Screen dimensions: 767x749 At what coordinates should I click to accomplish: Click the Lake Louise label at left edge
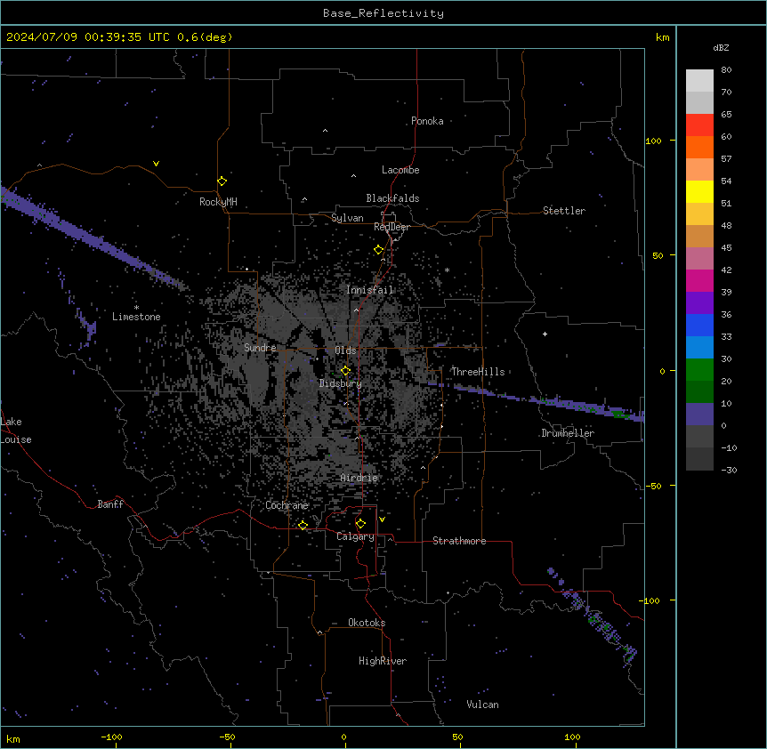(16, 431)
